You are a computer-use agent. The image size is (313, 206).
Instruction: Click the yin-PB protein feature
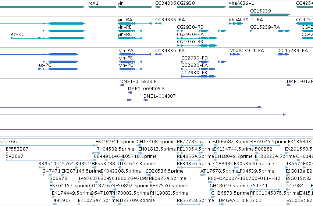130,62
